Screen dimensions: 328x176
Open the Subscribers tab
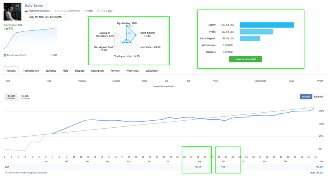pyautogui.click(x=152, y=71)
